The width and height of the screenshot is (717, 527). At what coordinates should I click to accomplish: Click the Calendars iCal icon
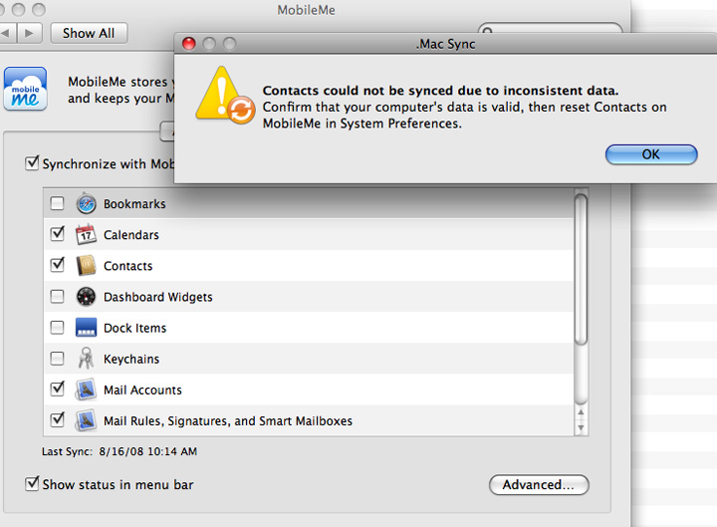point(86,235)
